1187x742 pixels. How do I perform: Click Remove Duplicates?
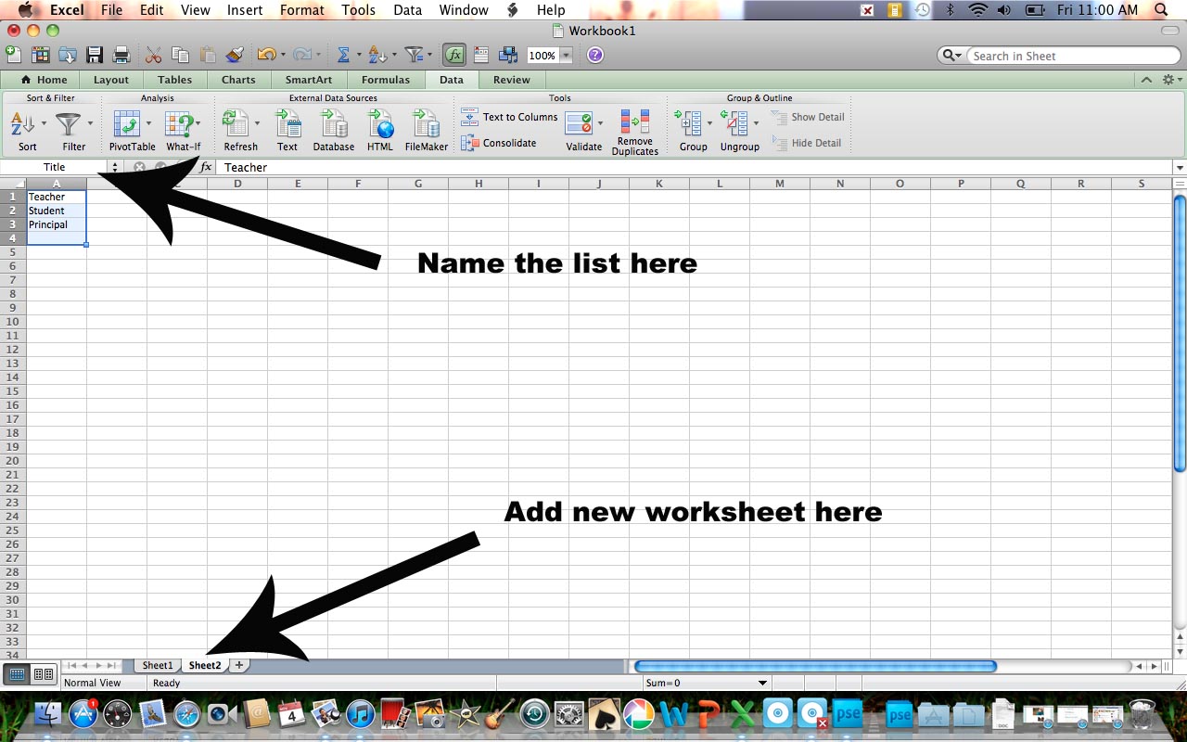635,132
